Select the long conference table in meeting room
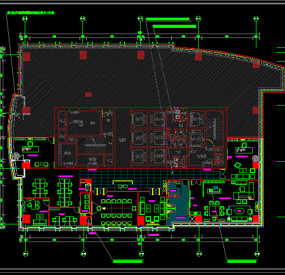 [x=116, y=208]
